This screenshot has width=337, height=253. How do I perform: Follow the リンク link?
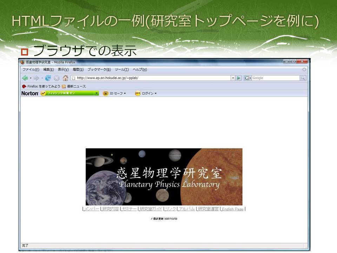pyautogui.click(x=171, y=209)
